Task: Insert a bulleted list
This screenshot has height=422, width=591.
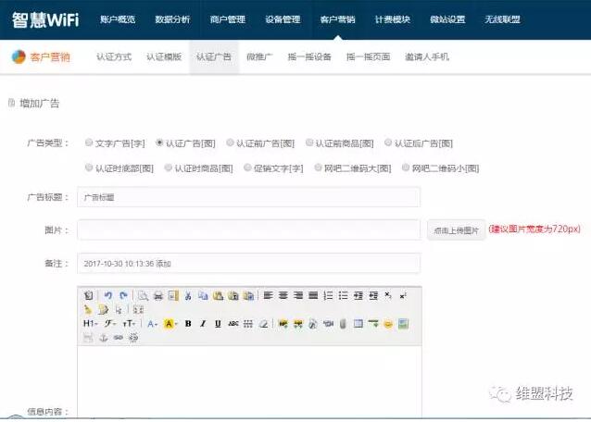Action: tap(343, 295)
